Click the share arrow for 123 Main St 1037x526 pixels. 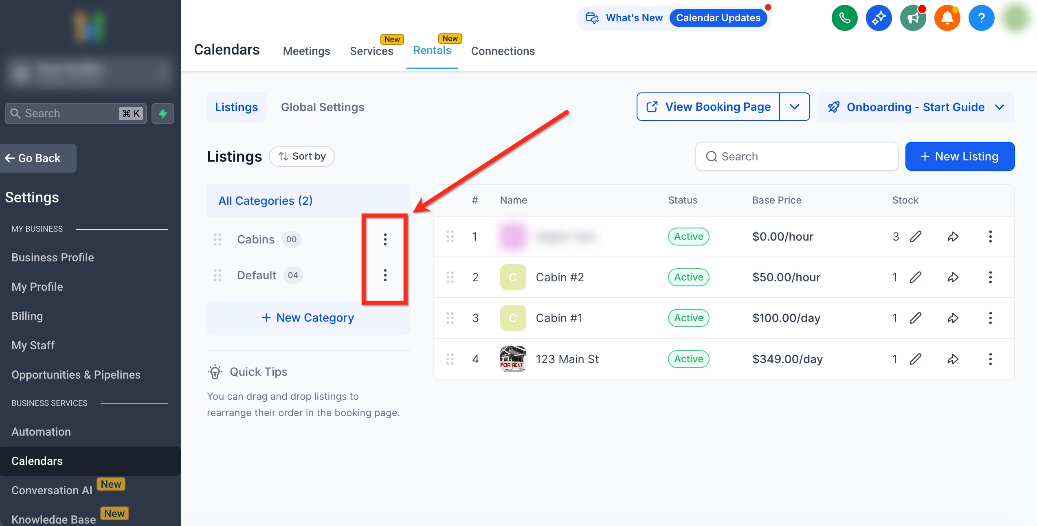[x=953, y=359]
